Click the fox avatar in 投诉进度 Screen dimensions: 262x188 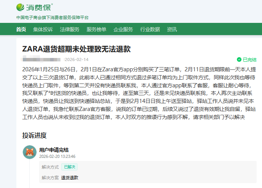coord(30,153)
